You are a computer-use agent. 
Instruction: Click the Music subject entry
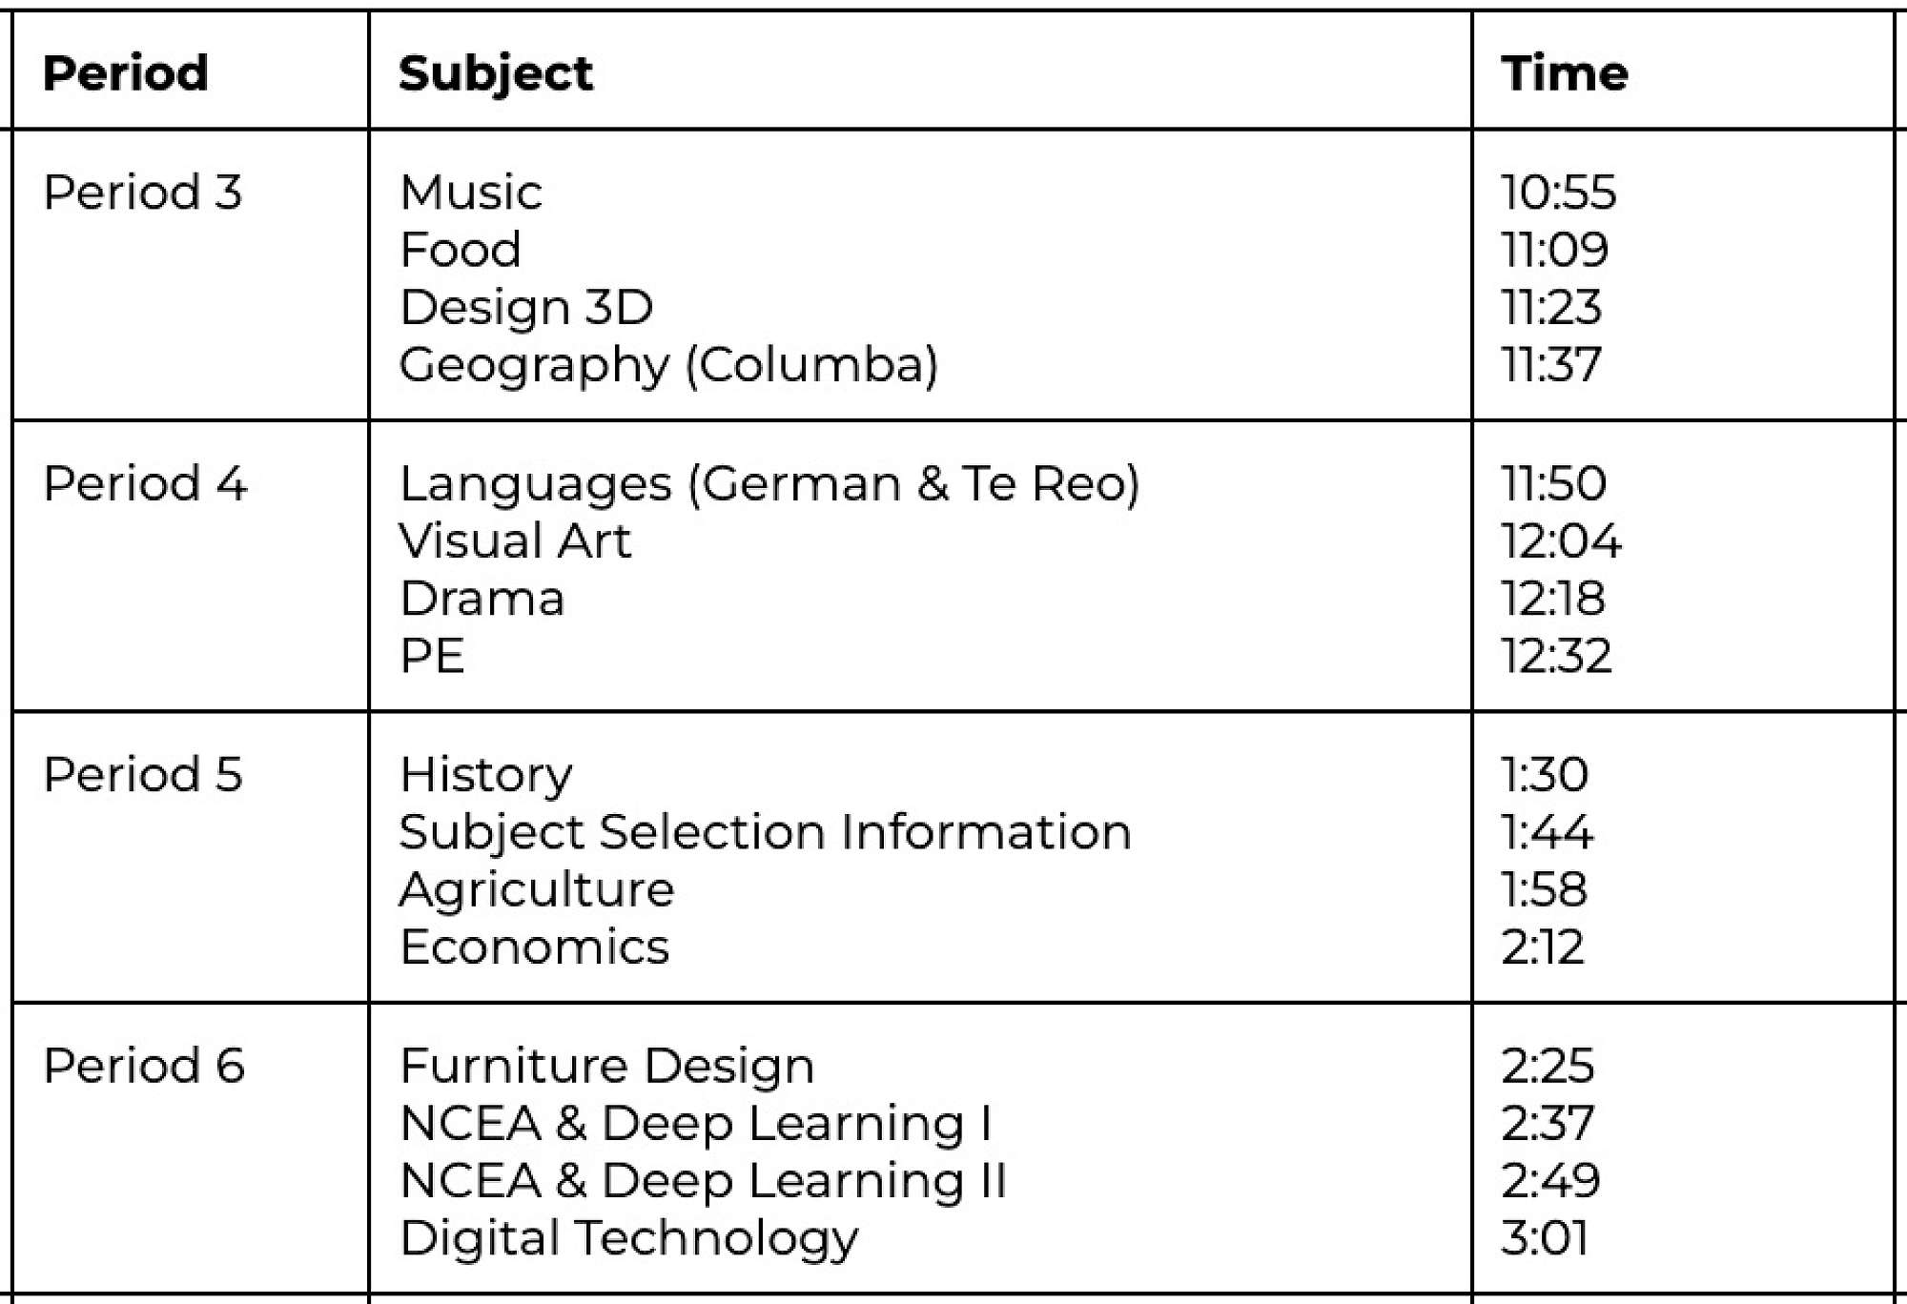[x=471, y=192]
